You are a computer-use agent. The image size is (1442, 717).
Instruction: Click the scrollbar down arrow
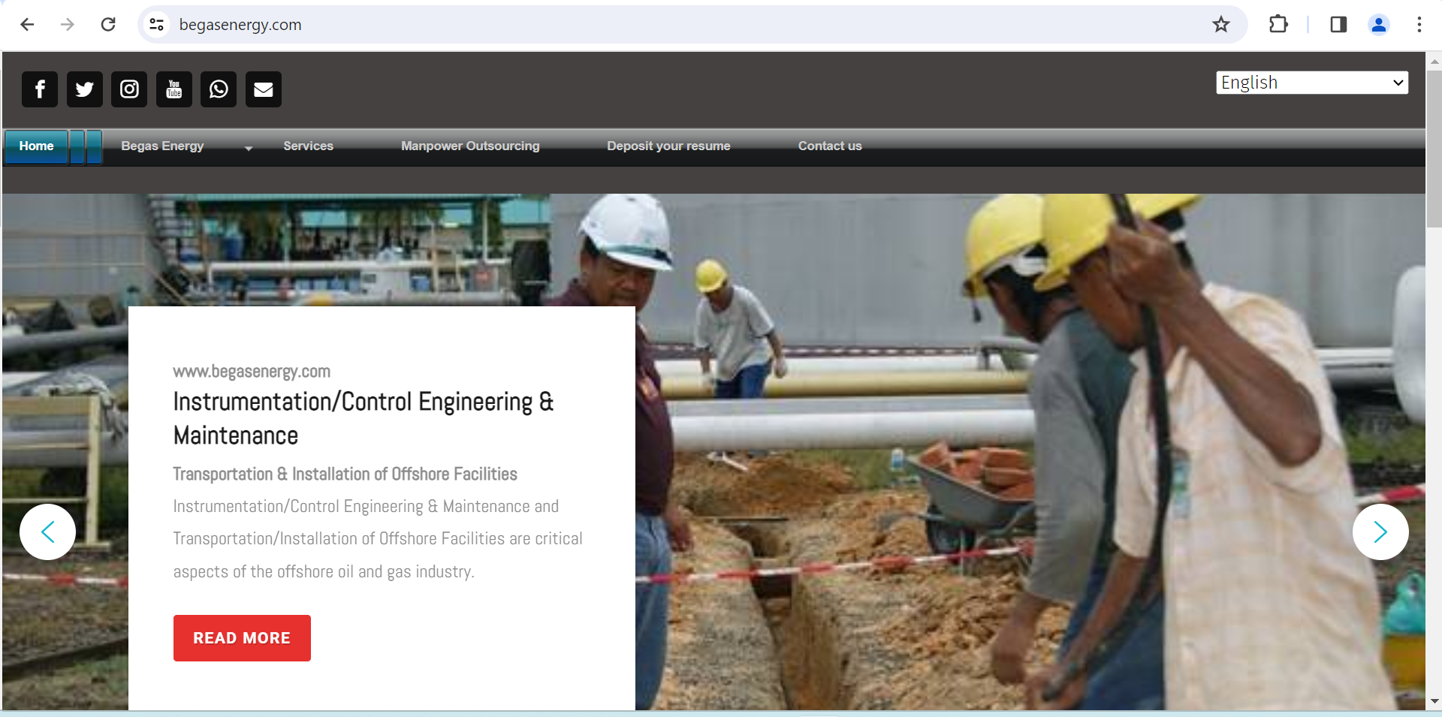1434,701
